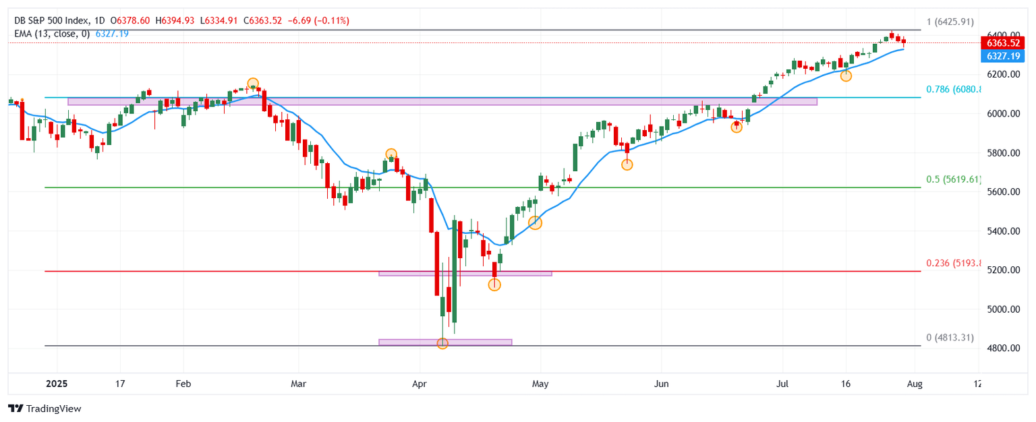Select the purple zone at the 0.236 level
This screenshot has width=1036, height=422.
pos(465,274)
